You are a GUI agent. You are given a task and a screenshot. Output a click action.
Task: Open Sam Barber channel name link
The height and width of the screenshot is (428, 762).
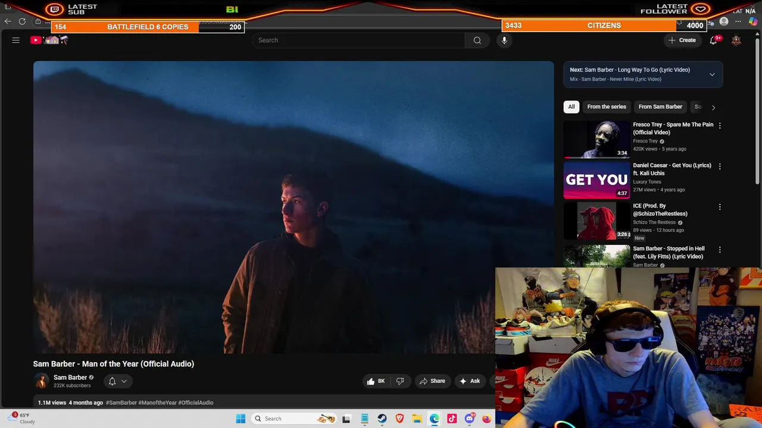coord(70,377)
